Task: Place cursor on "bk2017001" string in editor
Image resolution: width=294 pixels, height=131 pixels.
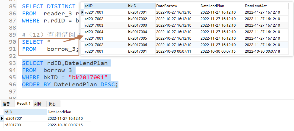Action: pos(88,77)
